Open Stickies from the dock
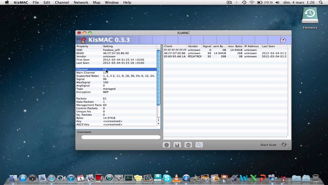Image resolution: width=328 pixels, height=185 pixels. pos(138,178)
